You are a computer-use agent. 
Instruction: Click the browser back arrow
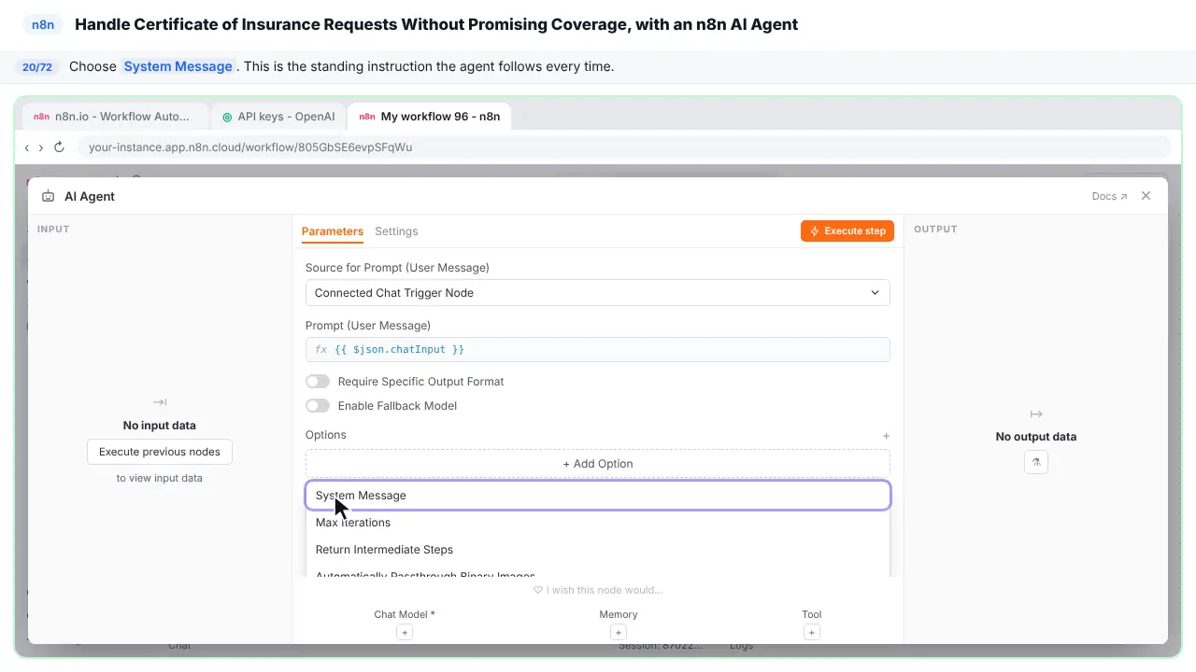click(27, 147)
